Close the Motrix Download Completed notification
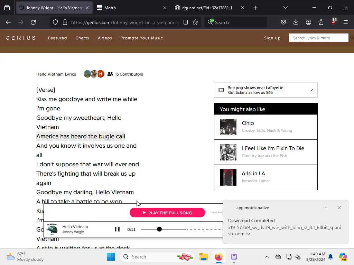The width and height of the screenshot is (354, 265). pos(339,208)
